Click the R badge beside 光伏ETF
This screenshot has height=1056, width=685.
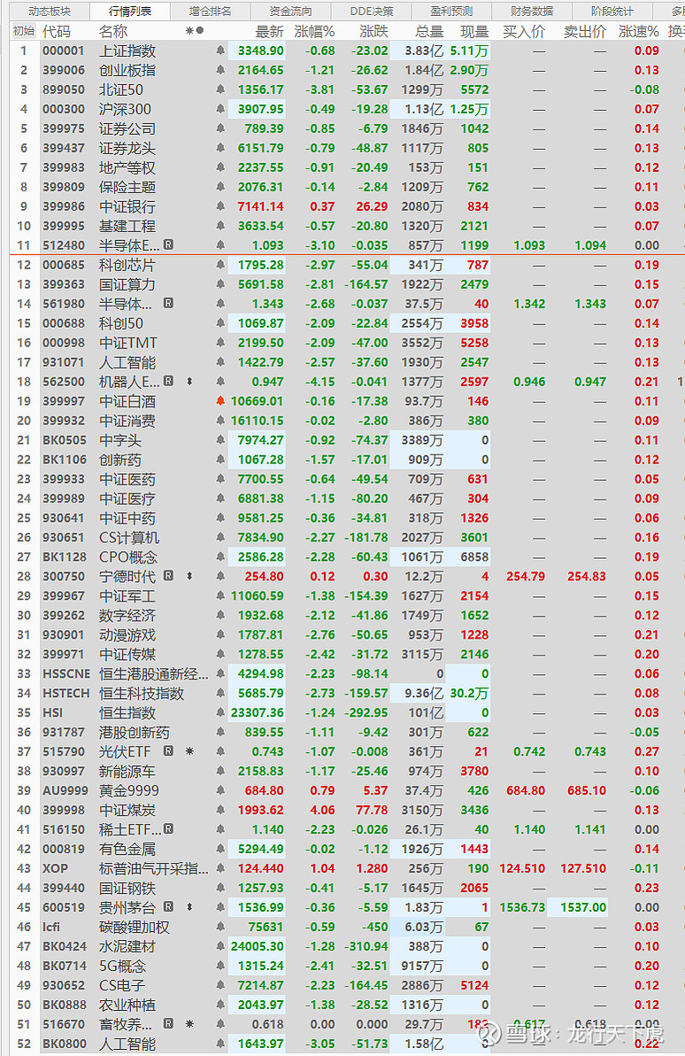168,750
